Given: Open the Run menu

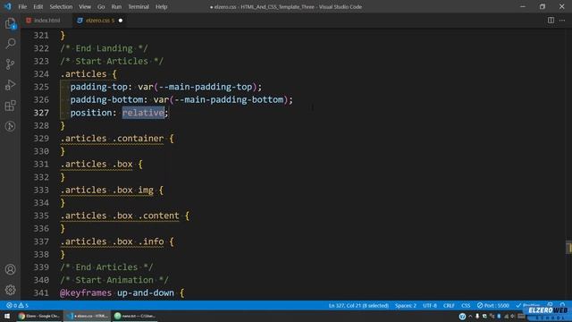Looking at the screenshot, I should 116,6.
